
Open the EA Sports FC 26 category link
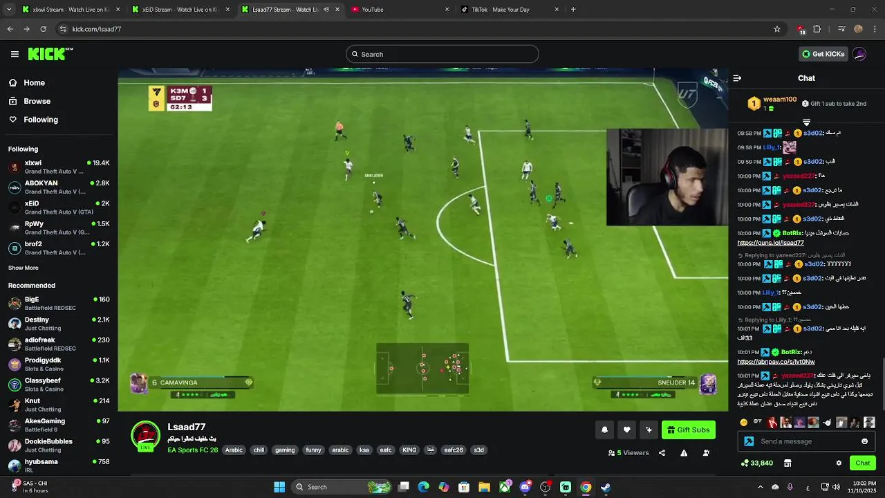point(193,450)
